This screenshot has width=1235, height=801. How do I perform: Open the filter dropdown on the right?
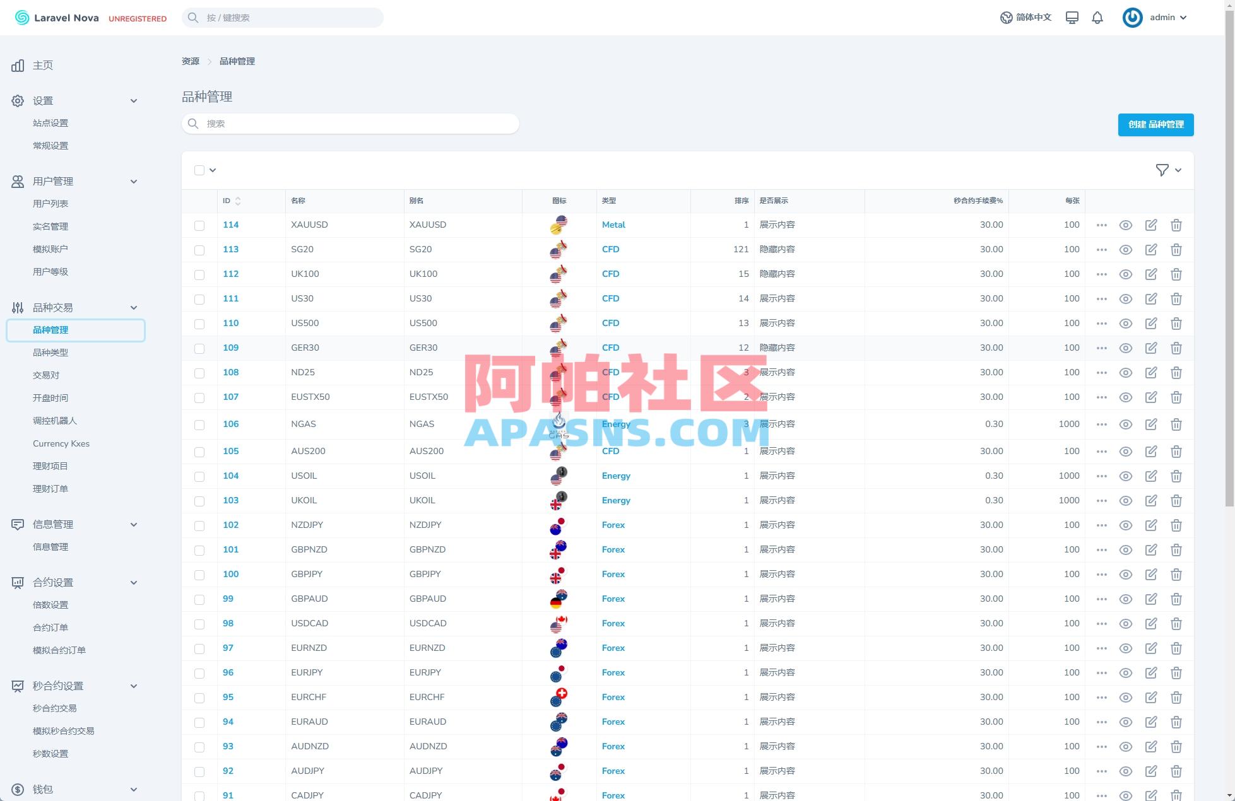tap(1162, 170)
